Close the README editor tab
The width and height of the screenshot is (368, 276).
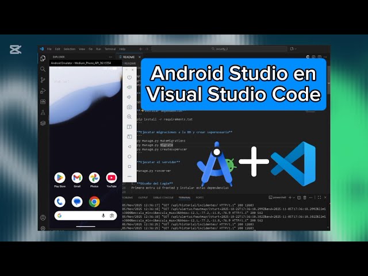(140, 57)
